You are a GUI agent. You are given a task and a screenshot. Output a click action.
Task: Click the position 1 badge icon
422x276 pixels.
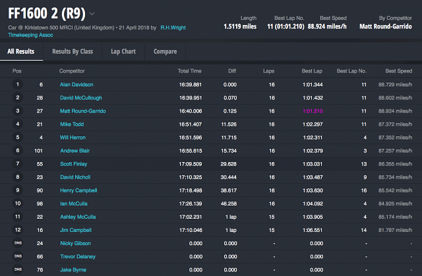tap(18, 84)
